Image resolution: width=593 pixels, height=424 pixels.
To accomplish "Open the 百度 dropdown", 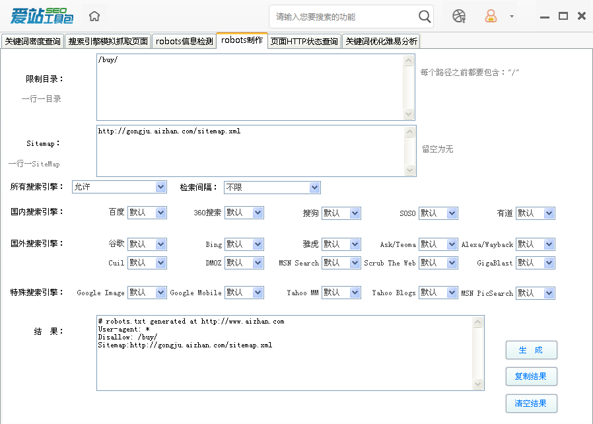I will [x=147, y=213].
